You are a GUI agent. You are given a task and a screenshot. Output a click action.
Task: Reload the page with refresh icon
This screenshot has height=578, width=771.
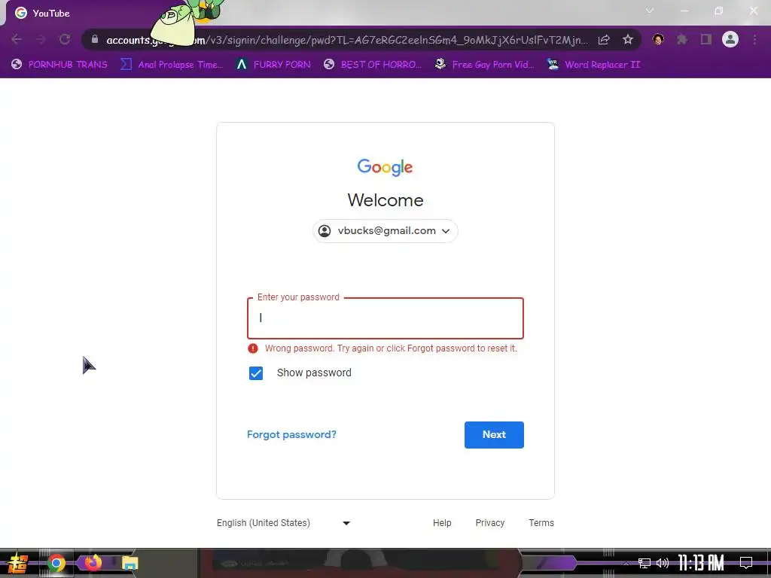point(65,39)
